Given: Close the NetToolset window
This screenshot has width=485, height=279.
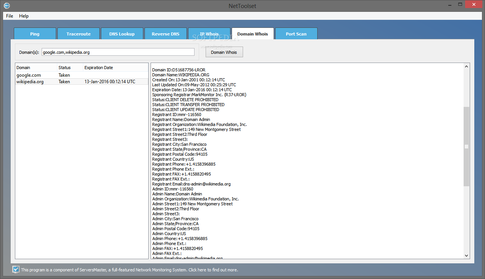Looking at the screenshot, I should (x=474, y=4).
